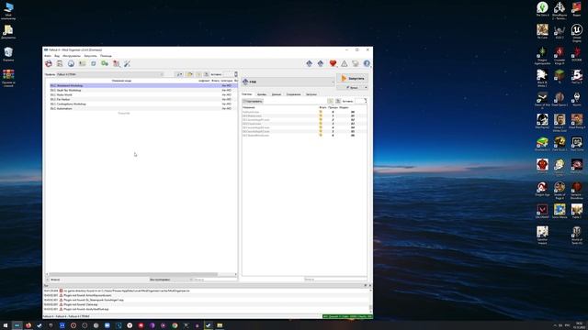This screenshot has height=330, width=588.
Task: Click the Sort plugins button
Action: [253, 101]
